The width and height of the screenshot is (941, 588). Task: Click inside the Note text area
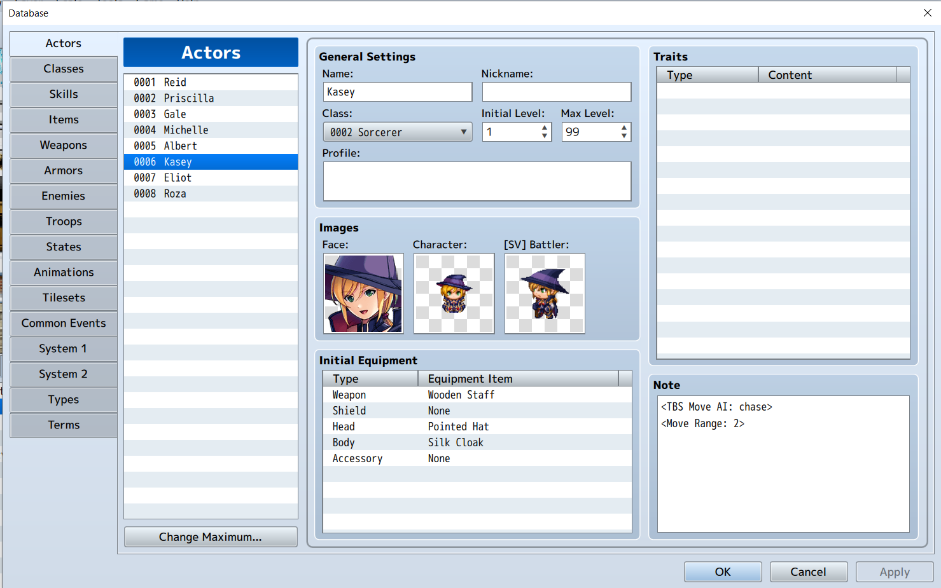[x=783, y=464]
